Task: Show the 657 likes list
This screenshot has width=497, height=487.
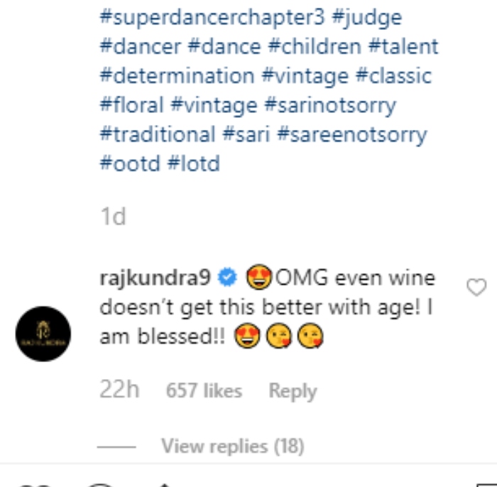Action: [204, 390]
